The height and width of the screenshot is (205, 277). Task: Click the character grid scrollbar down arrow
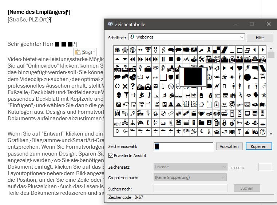(271, 134)
